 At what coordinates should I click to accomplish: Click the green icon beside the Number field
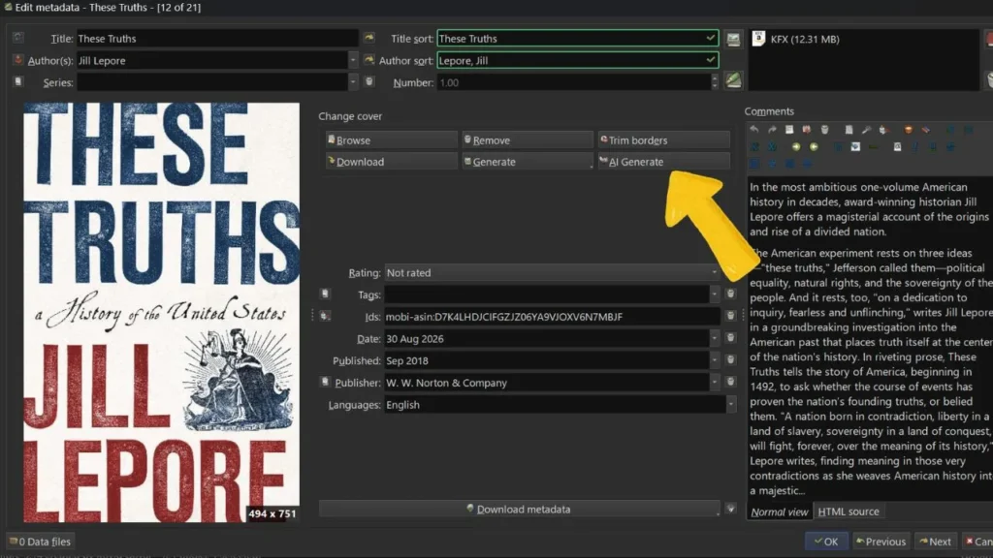(x=733, y=80)
